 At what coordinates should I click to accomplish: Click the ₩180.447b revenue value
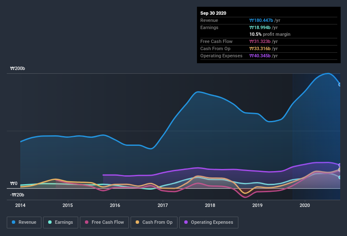(x=261, y=20)
